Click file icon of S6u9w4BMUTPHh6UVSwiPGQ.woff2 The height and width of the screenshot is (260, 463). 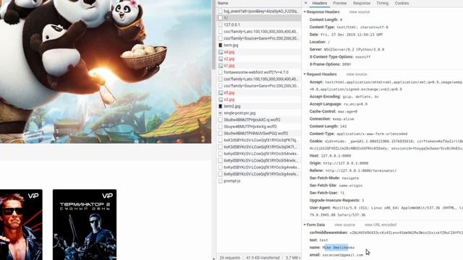[x=220, y=133]
